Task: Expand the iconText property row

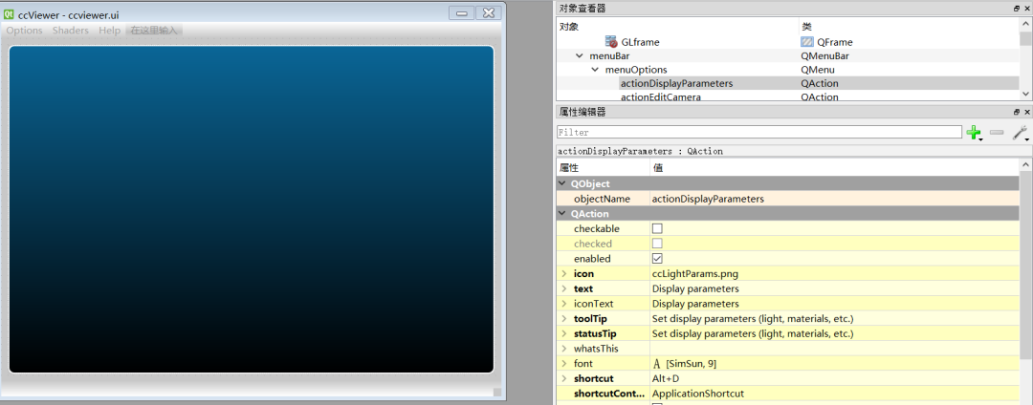Action: click(564, 304)
